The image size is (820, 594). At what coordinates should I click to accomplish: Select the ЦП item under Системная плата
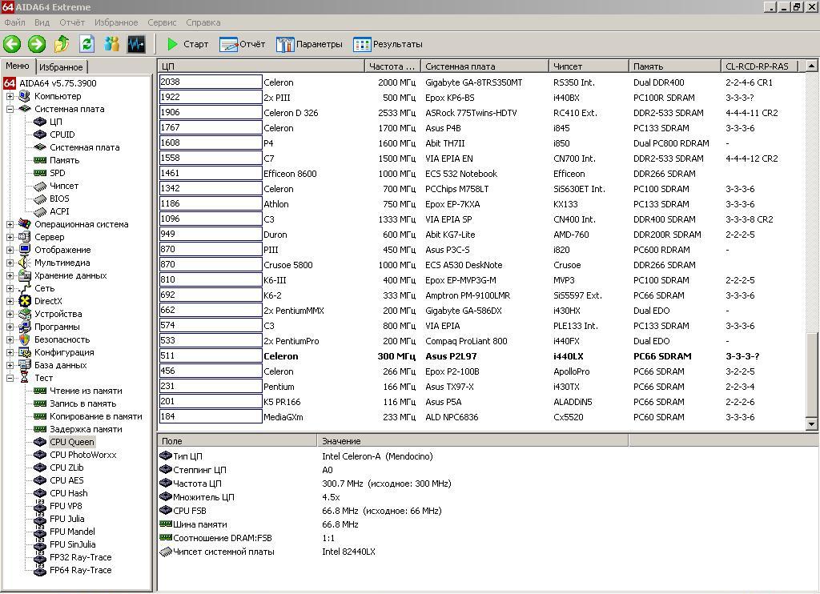point(55,122)
